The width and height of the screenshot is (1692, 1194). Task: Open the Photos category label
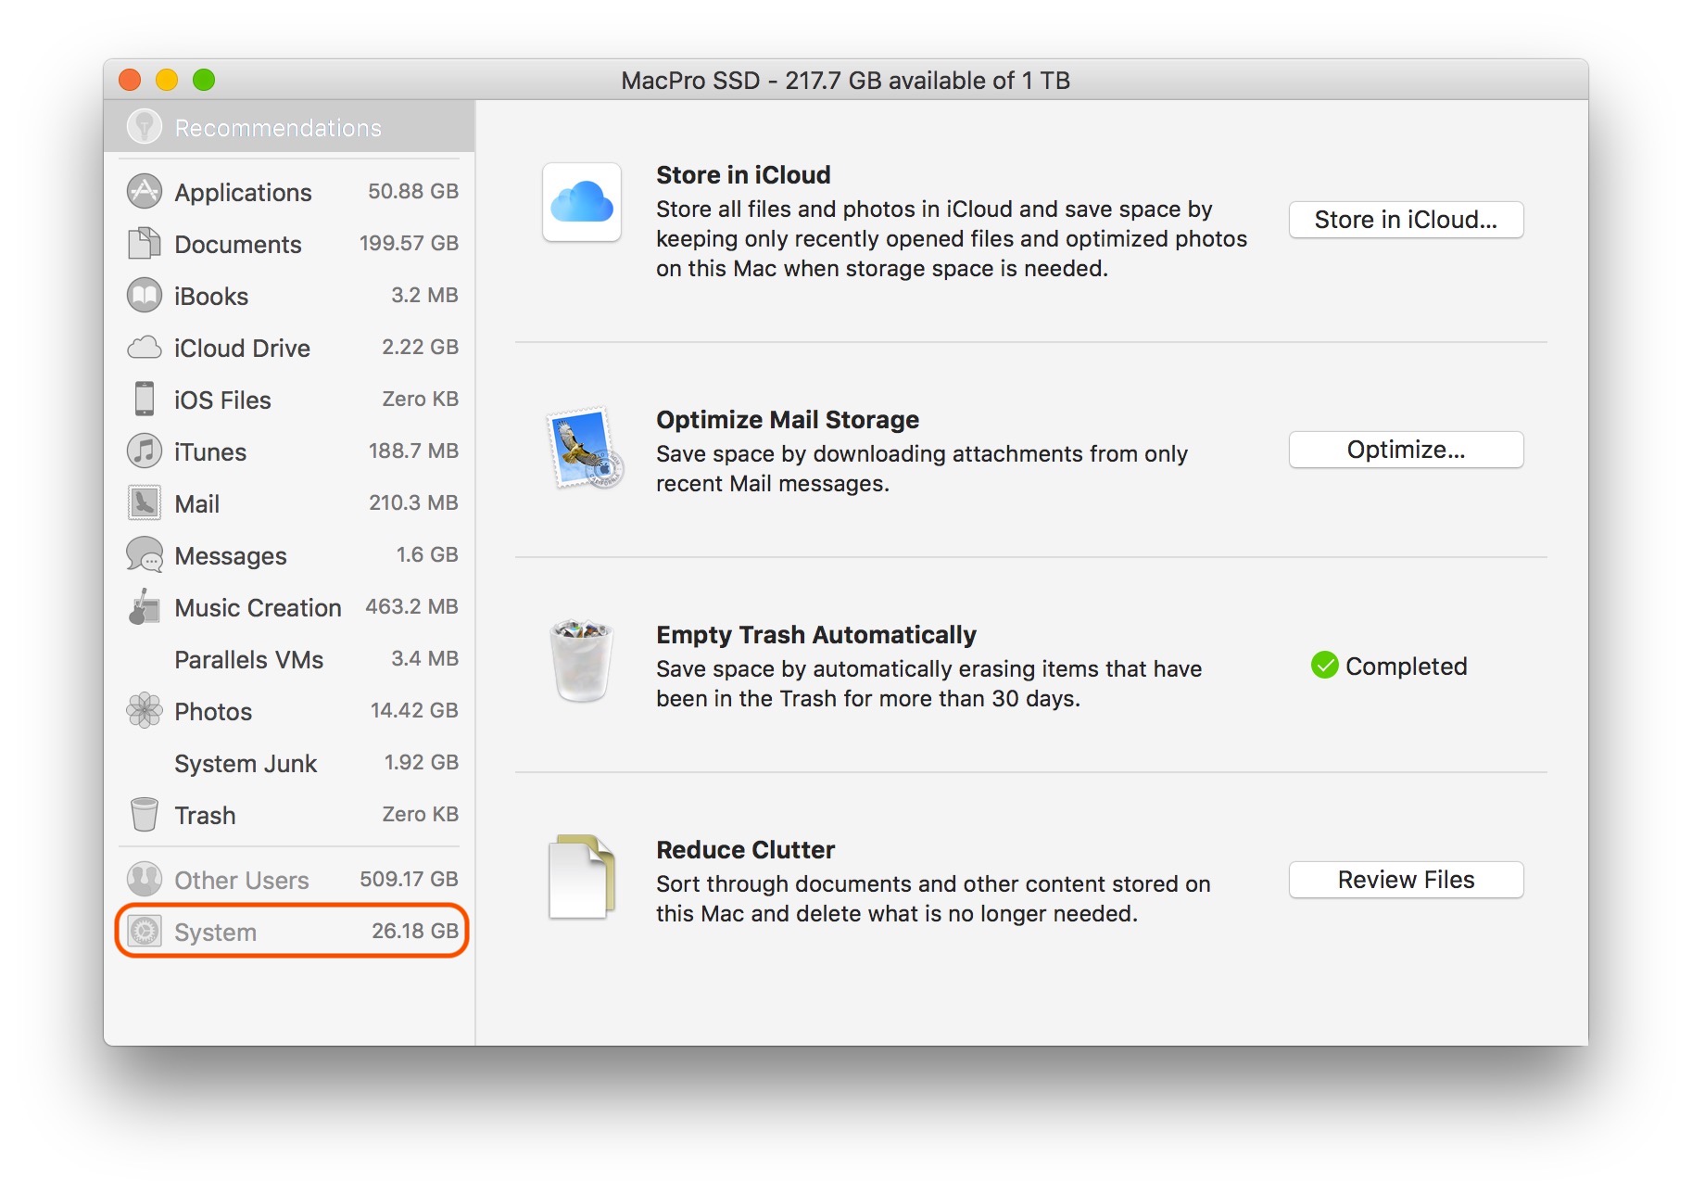[x=213, y=711]
